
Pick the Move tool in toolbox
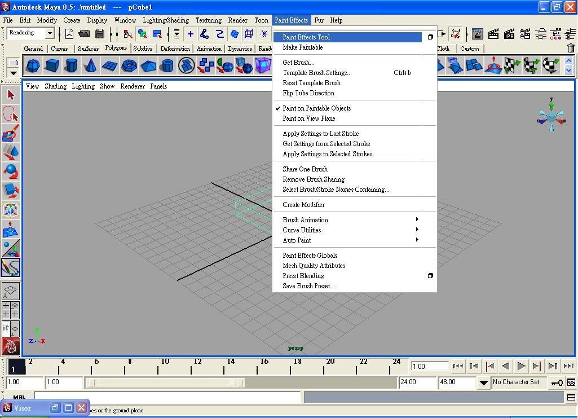tap(11, 152)
